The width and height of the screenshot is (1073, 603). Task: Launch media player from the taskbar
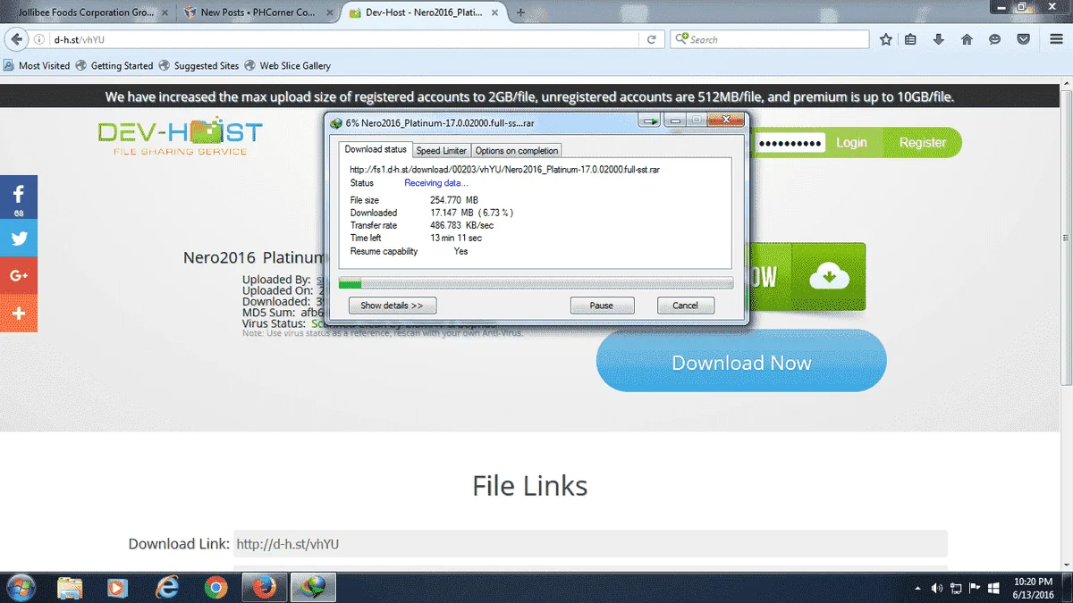117,587
